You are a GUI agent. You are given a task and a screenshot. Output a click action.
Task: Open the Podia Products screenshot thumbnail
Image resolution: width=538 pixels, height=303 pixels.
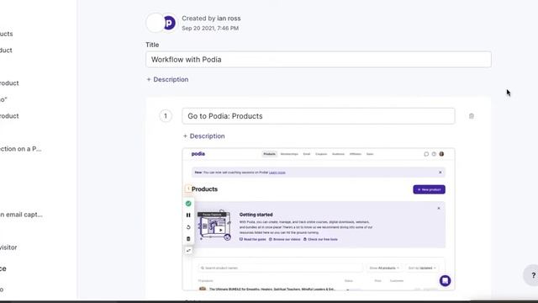click(319, 220)
